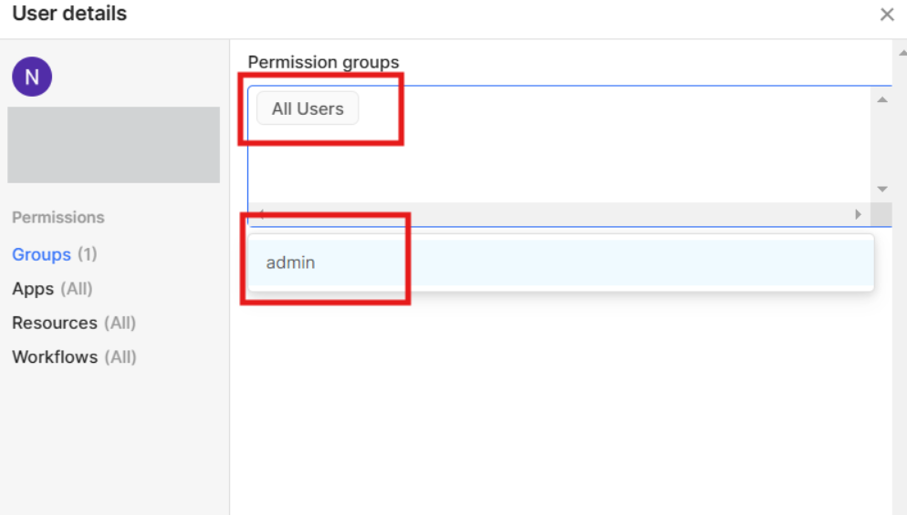
Task: Click the User details title text
Action: click(x=69, y=14)
